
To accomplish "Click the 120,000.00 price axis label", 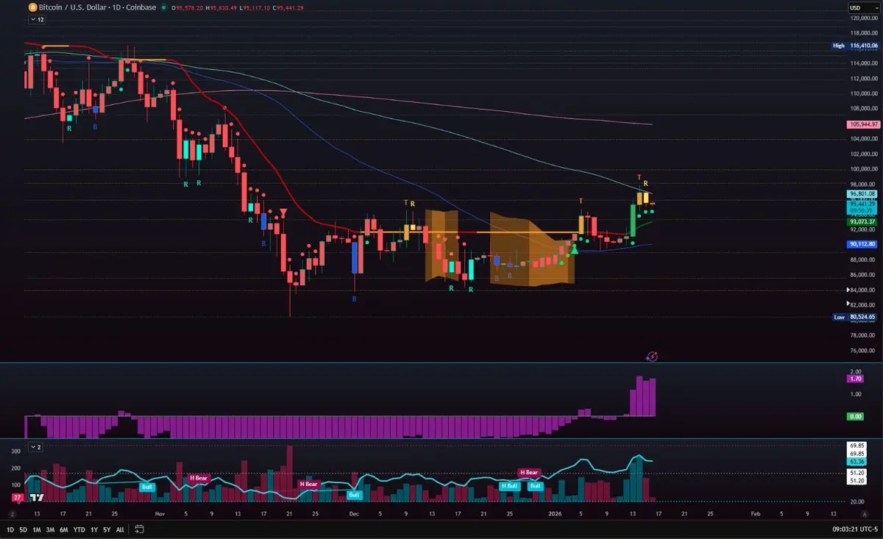I will [x=862, y=18].
